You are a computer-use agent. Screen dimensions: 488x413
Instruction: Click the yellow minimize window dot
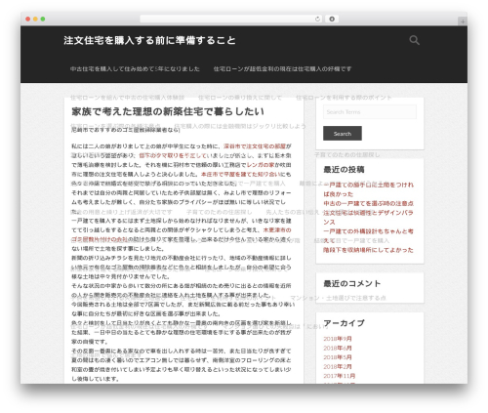pyautogui.click(x=35, y=20)
